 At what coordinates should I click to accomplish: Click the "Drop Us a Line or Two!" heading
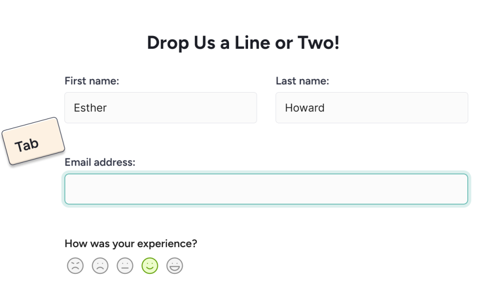click(x=243, y=43)
